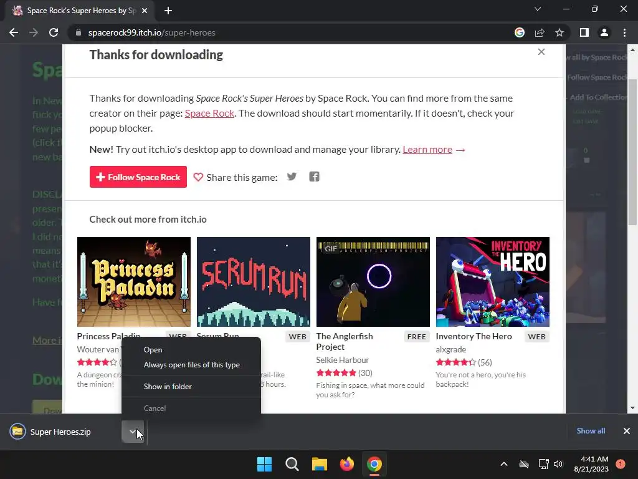Click the browser forward arrow
Screen dimensions: 638x479
click(34, 32)
